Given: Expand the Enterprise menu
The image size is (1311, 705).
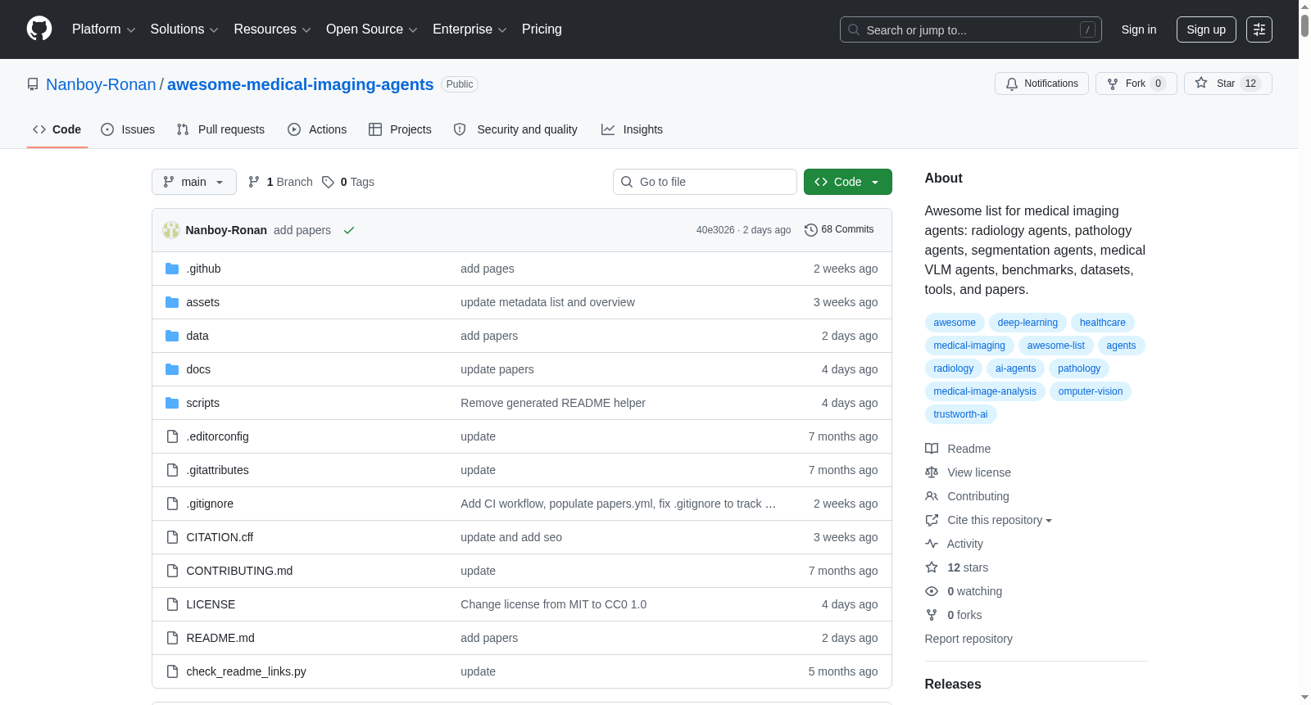Looking at the screenshot, I should [x=470, y=29].
